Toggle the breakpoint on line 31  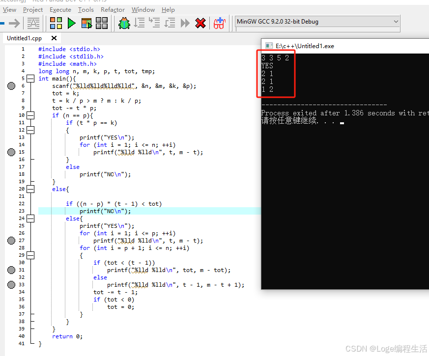[11, 270]
